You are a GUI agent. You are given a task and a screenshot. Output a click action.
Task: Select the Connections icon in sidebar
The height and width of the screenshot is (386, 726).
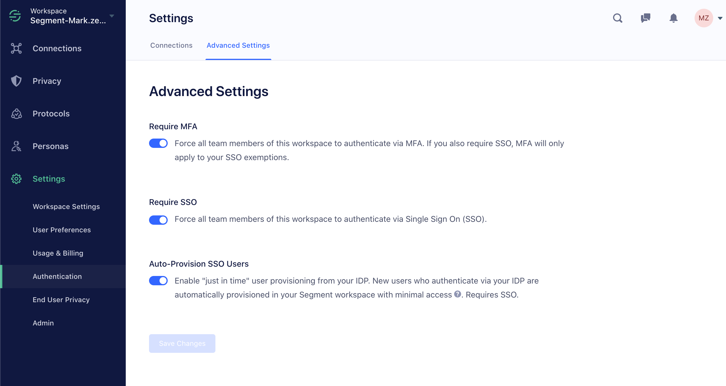(x=16, y=48)
